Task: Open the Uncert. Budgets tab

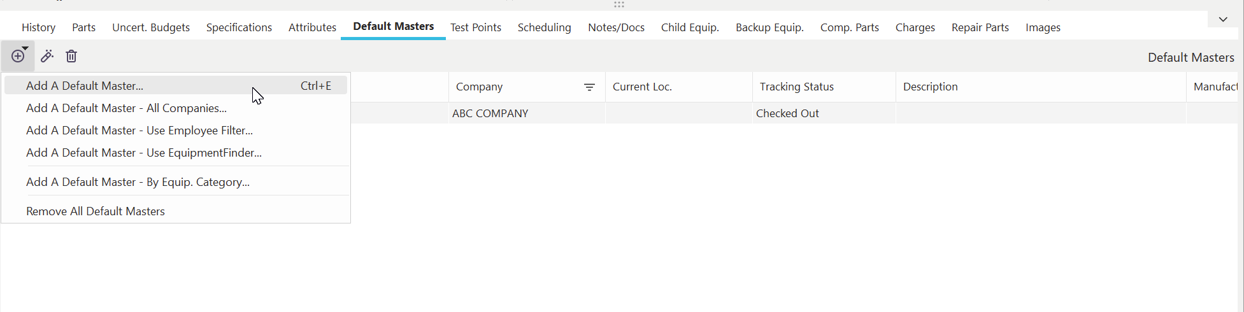Action: pyautogui.click(x=151, y=27)
